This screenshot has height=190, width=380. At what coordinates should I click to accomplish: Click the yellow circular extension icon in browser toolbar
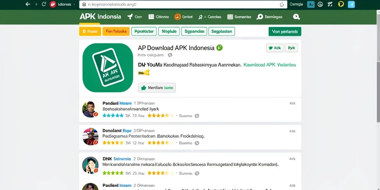pos(341,4)
